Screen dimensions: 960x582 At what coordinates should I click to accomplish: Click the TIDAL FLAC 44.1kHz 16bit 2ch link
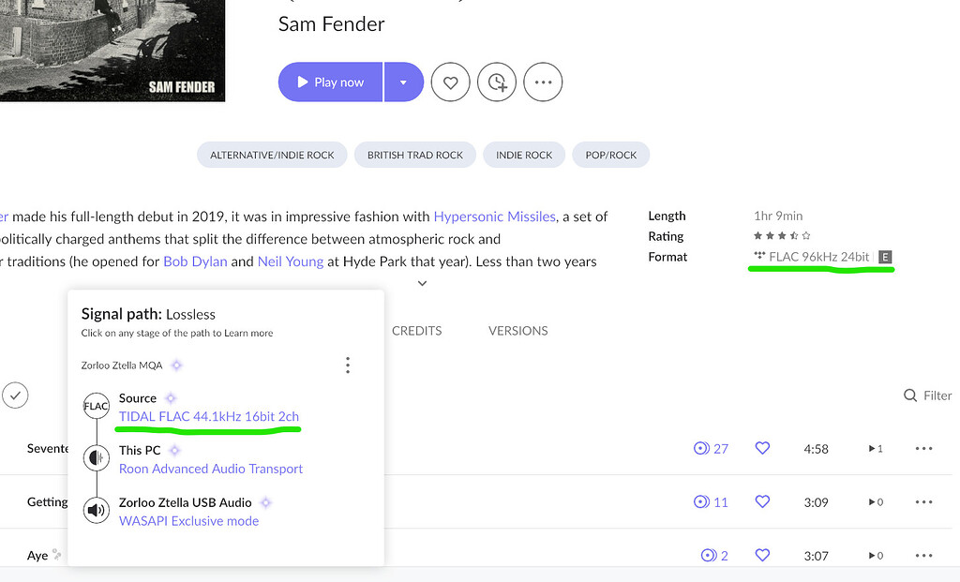(x=209, y=416)
